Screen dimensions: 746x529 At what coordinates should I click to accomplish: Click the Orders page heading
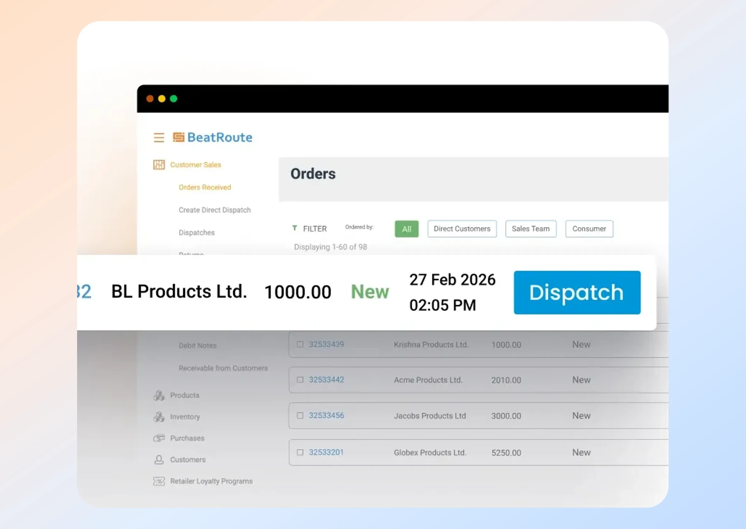click(313, 174)
